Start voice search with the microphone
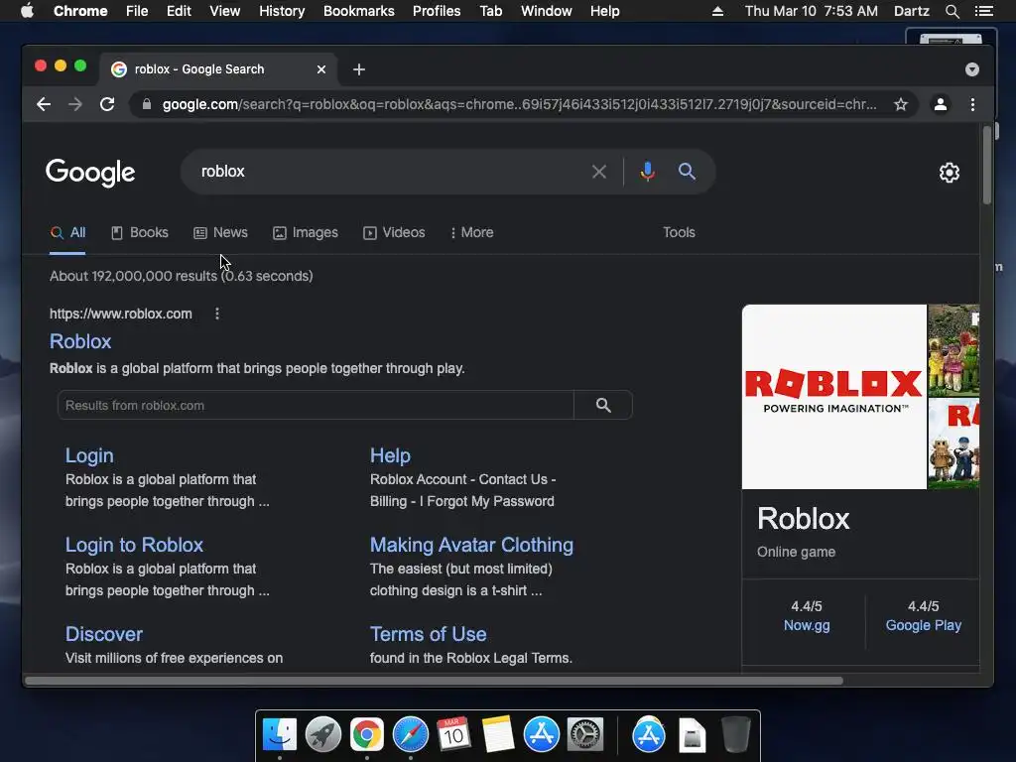The height and width of the screenshot is (762, 1016). tap(647, 172)
